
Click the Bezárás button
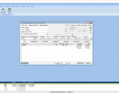click(x=88, y=63)
